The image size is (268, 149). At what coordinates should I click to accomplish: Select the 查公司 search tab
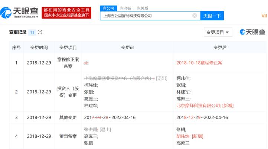(108, 8)
